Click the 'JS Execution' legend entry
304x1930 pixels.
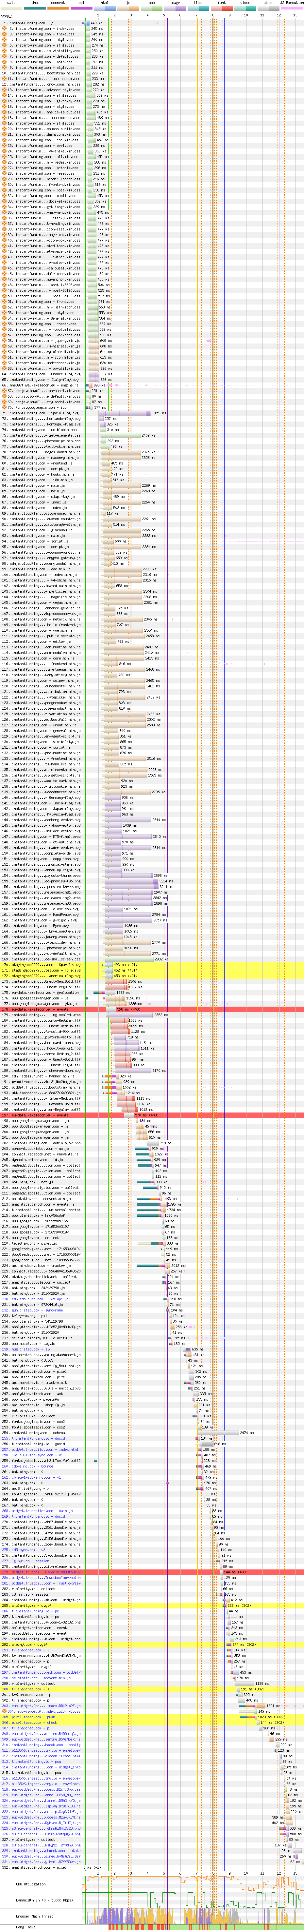(292, 3)
